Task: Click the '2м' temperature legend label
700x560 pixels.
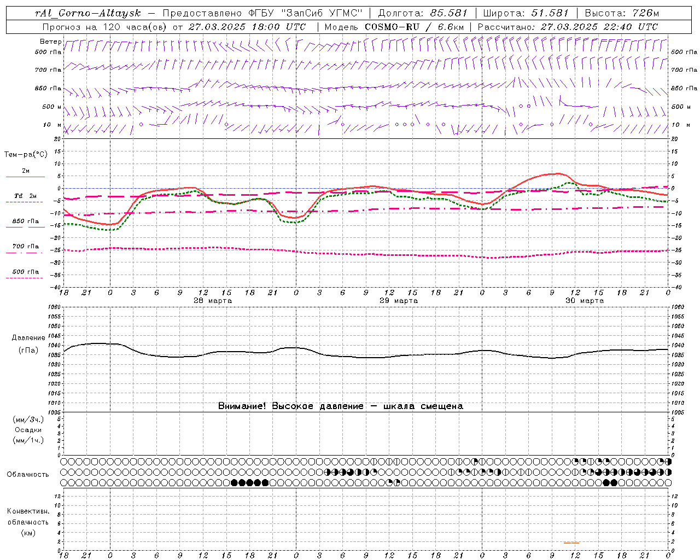Action: click(26, 171)
